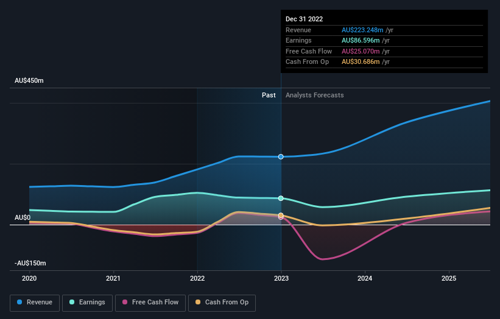Click the -AU$150m y-axis label
Screen dimensions: 500x319
point(30,263)
